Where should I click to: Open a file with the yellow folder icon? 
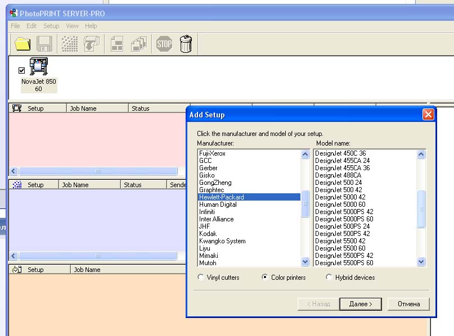pyautogui.click(x=23, y=44)
